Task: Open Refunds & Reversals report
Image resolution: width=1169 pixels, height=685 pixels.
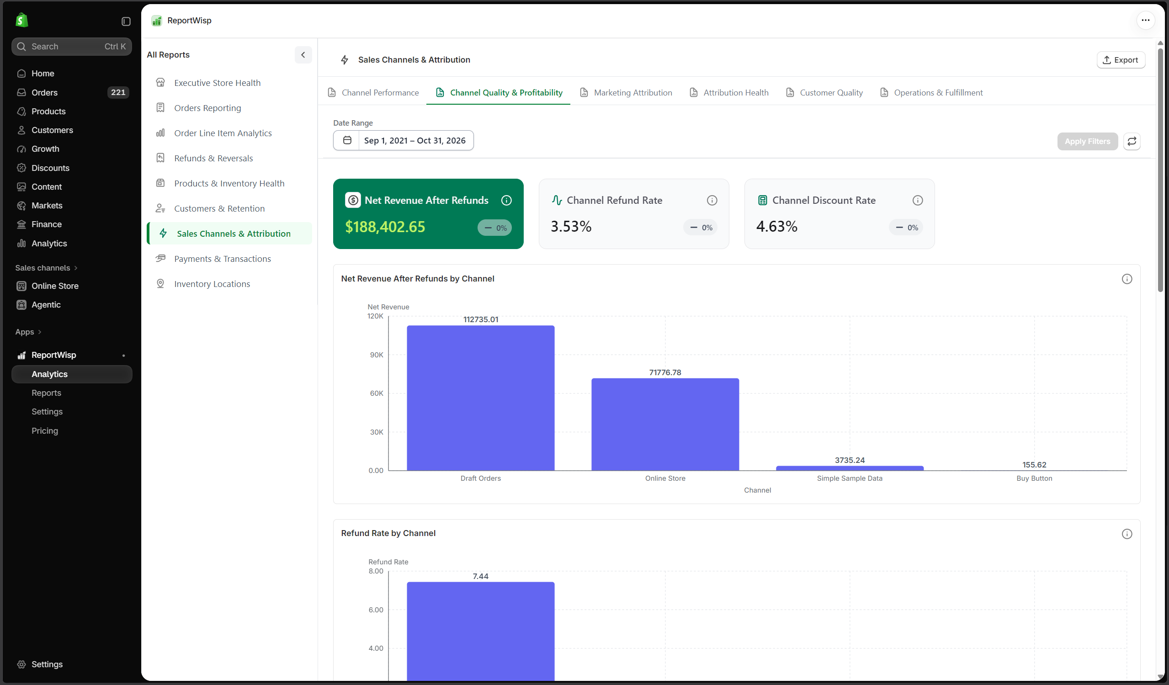Action: pyautogui.click(x=229, y=158)
